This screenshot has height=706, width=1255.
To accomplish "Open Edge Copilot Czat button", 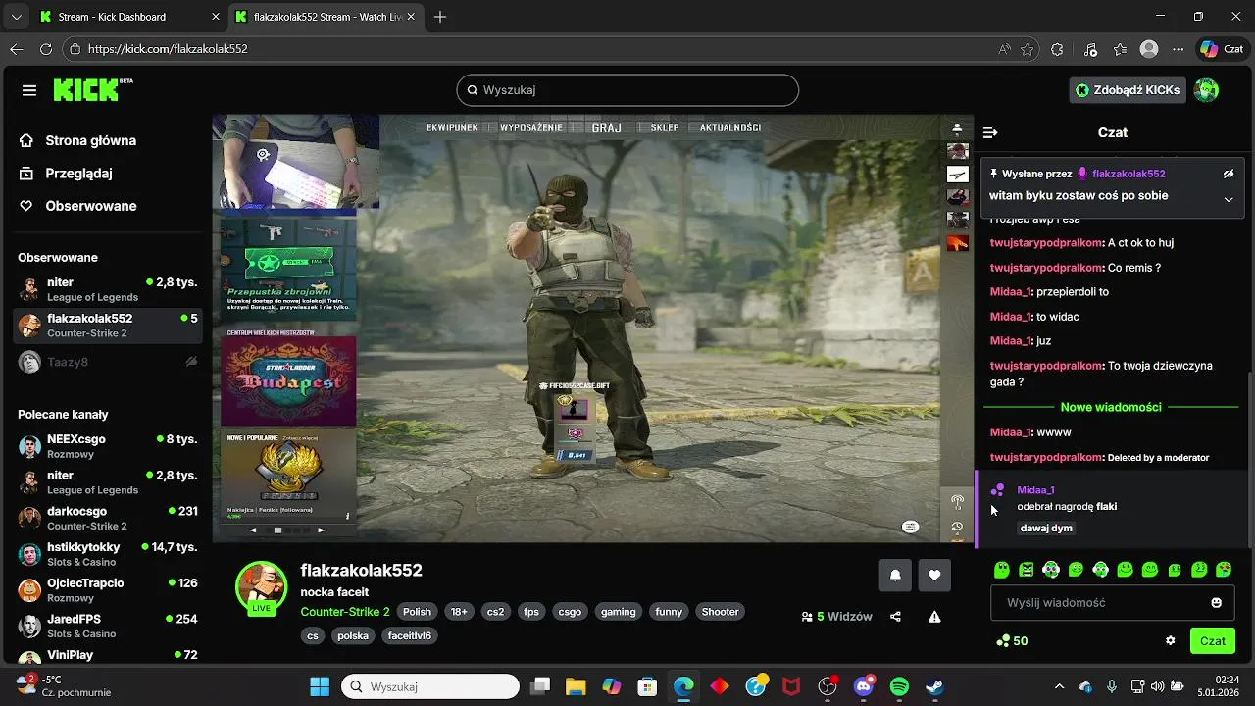I will (1222, 49).
